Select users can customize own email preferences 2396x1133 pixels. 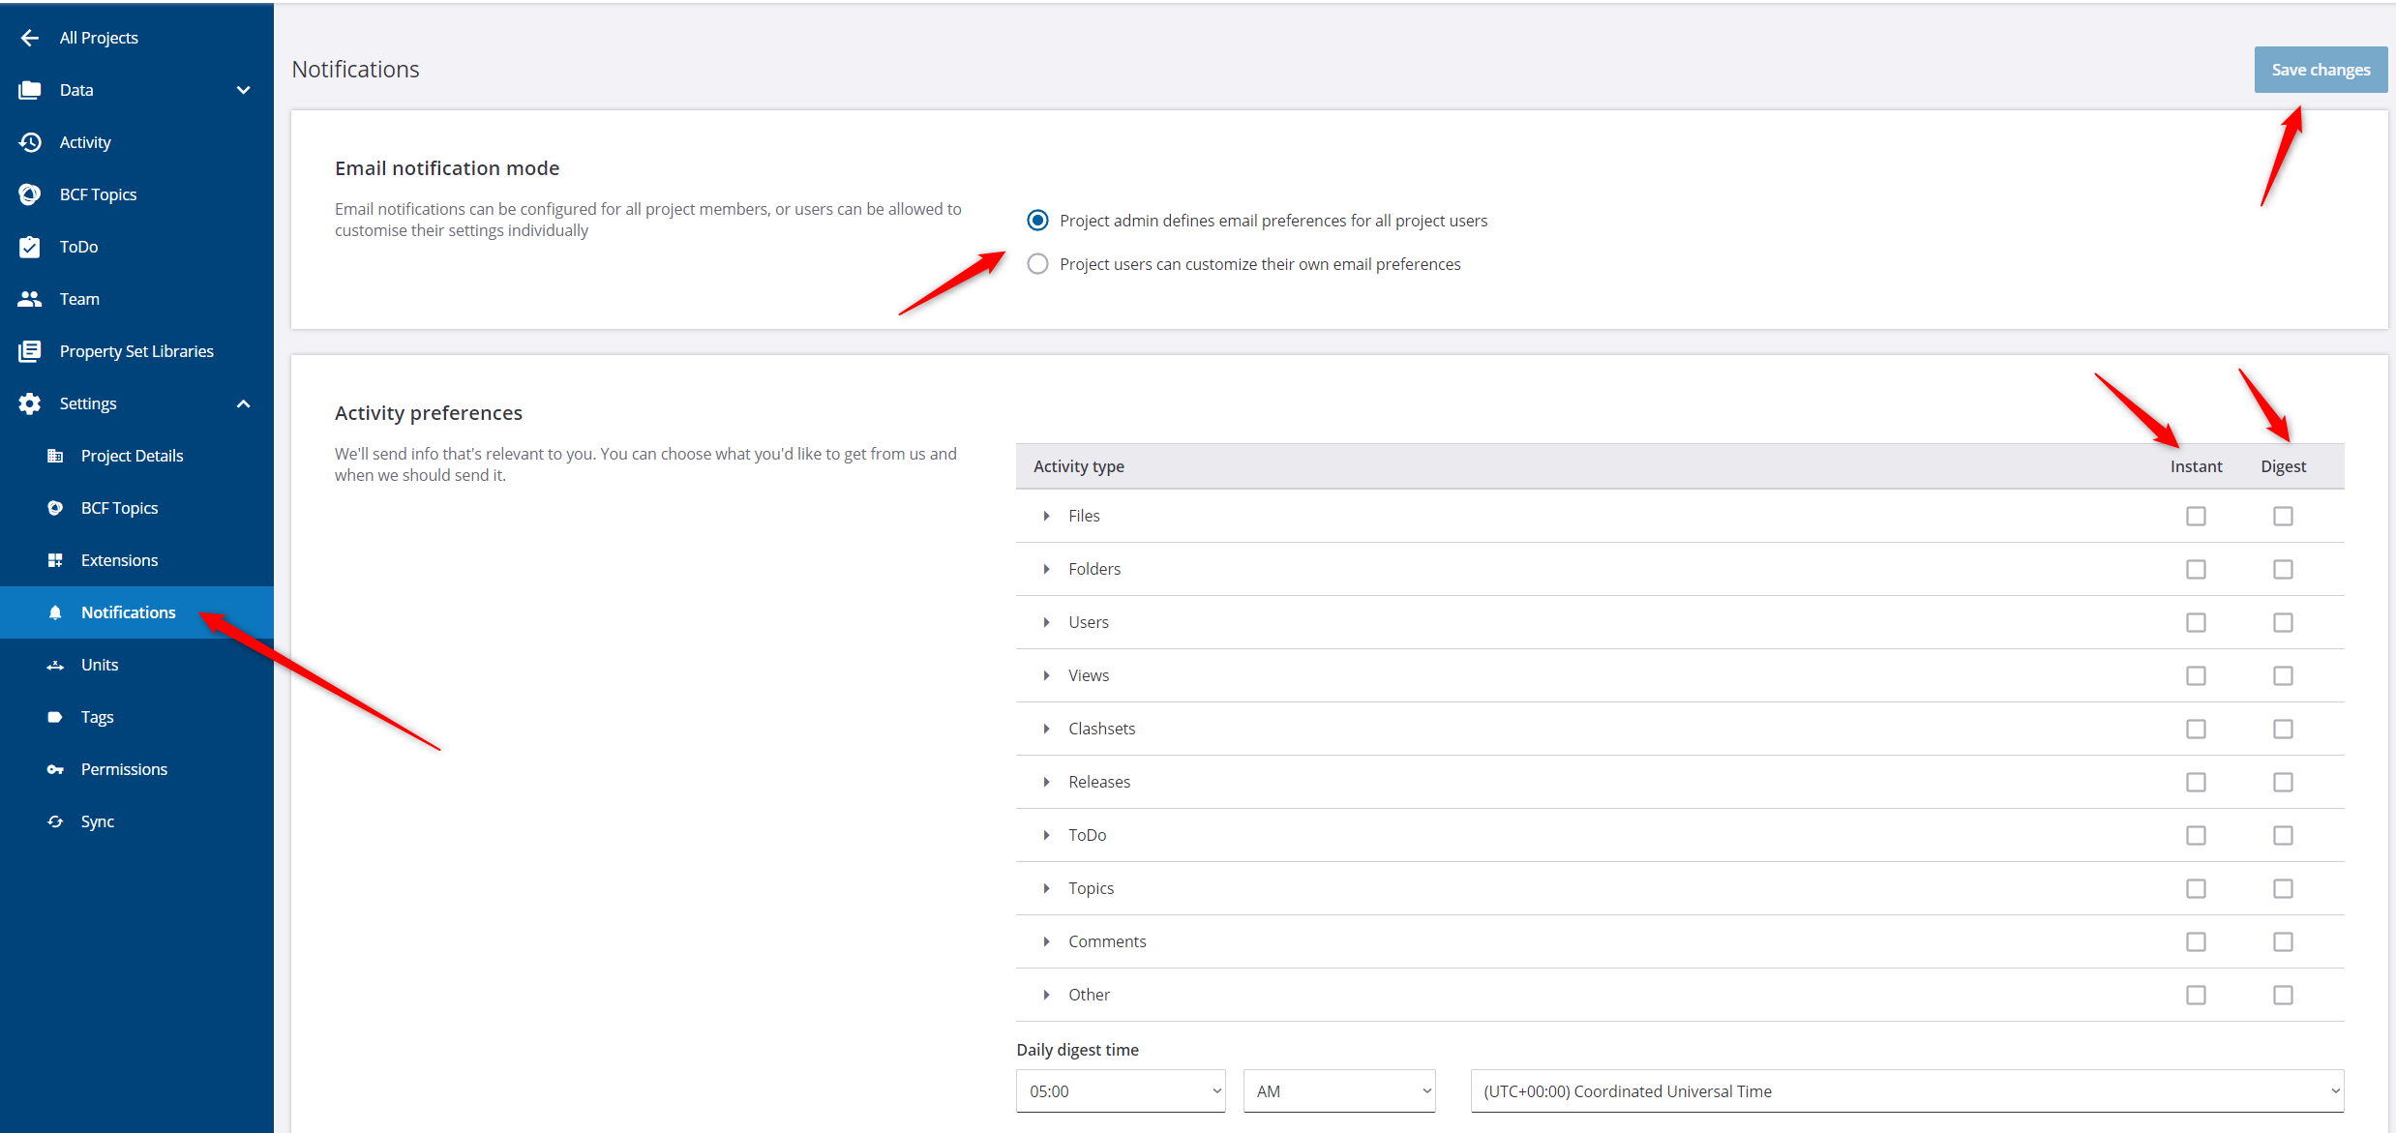1037,264
